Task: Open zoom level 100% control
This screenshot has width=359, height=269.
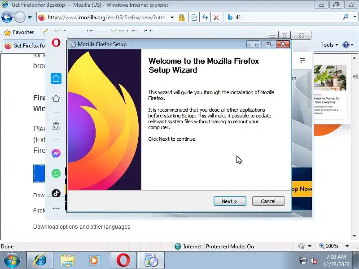Action: click(329, 246)
